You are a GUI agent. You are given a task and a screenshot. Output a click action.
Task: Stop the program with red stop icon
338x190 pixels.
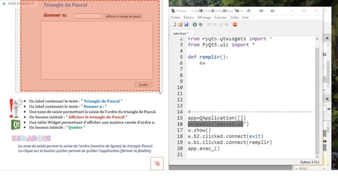[x=235, y=25]
